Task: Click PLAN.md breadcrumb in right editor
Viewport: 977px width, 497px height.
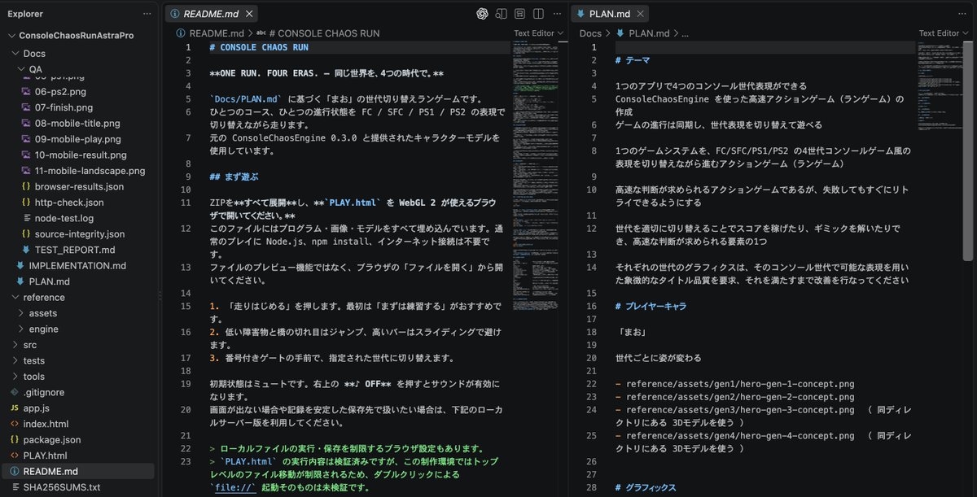Action: point(649,33)
